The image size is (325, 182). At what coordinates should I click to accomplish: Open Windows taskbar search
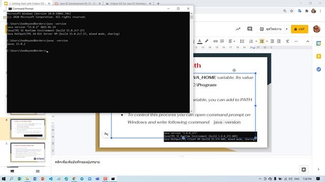pos(11,178)
